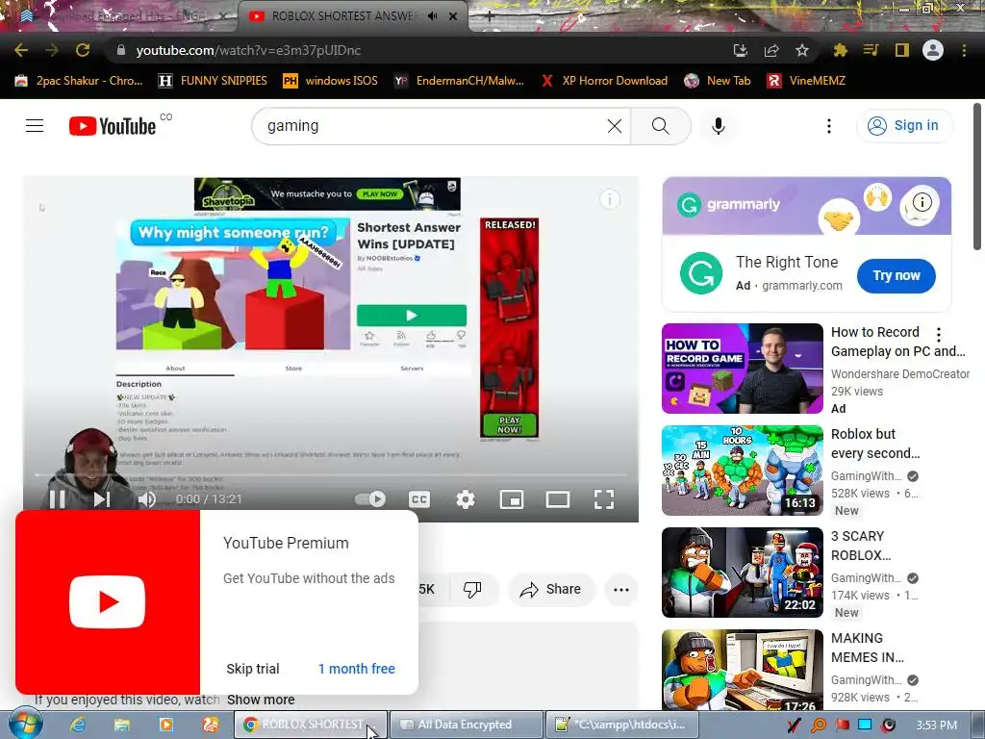Open the Chrome extensions puzzle icon

pyautogui.click(x=840, y=50)
